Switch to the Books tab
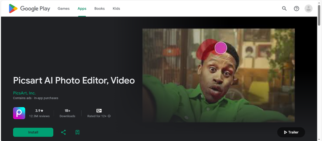 coord(99,9)
